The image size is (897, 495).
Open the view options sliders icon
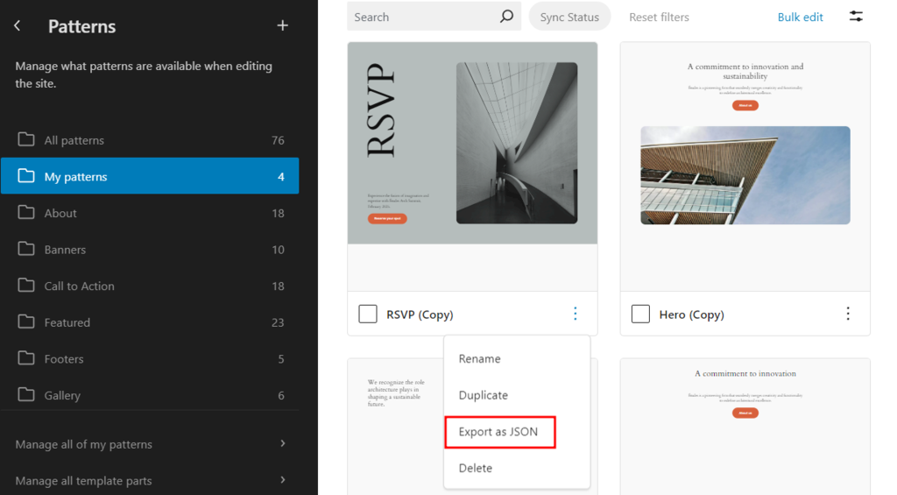pos(856,17)
